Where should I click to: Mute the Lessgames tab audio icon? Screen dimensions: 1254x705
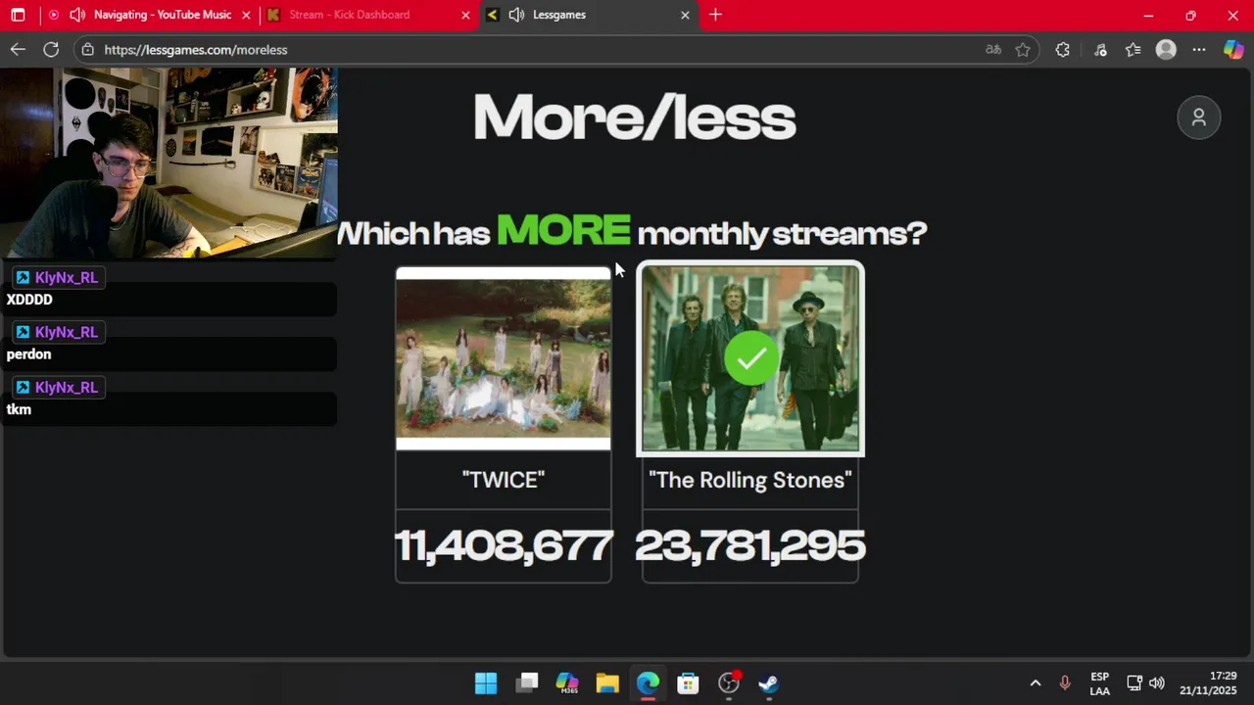pyautogui.click(x=516, y=15)
